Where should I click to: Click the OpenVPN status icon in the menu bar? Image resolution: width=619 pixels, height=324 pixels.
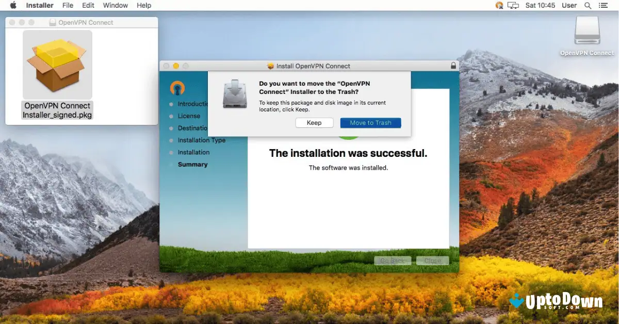pyautogui.click(x=498, y=5)
